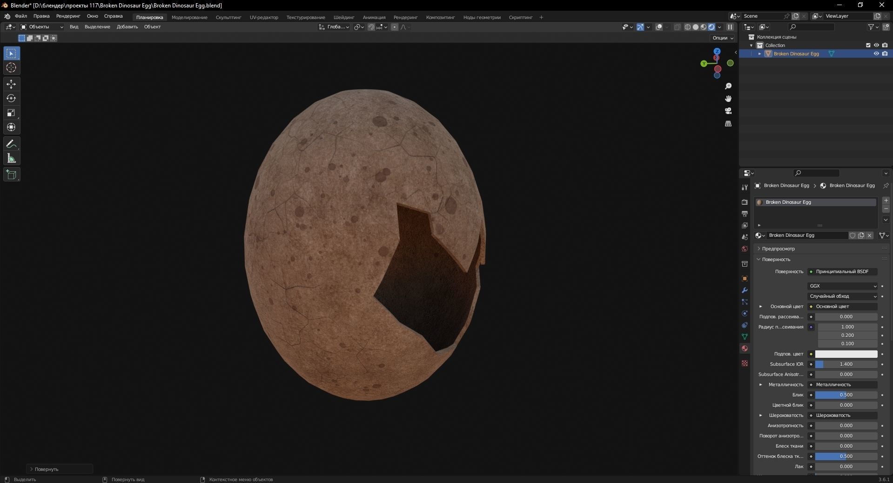Switch viewport to wireframe shading

pyautogui.click(x=688, y=27)
